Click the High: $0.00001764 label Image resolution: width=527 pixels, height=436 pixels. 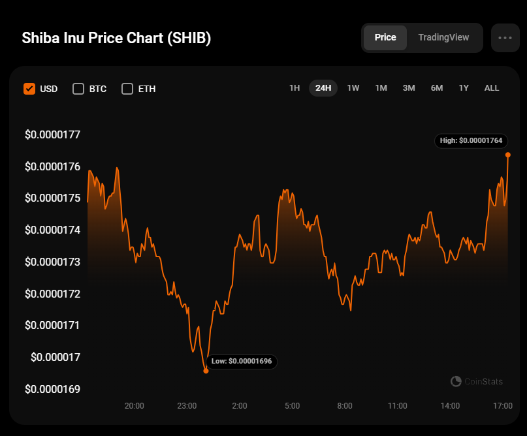pyautogui.click(x=471, y=140)
